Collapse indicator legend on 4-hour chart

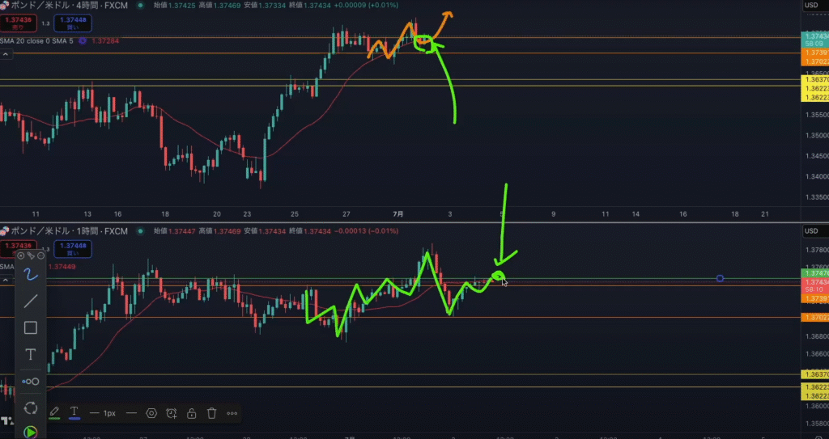6,54
